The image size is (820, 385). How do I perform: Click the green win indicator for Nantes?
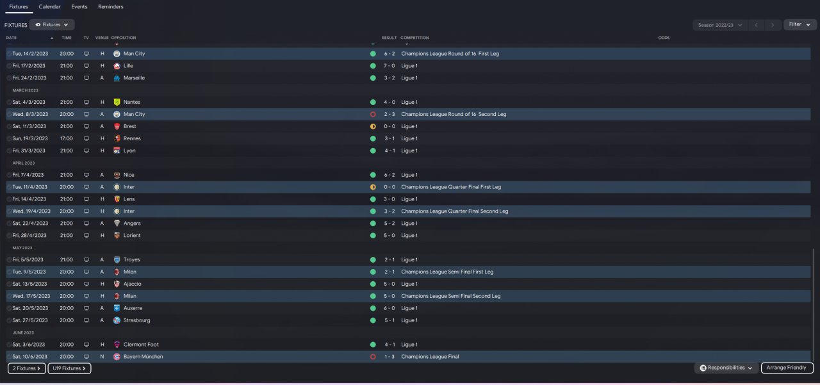click(373, 102)
